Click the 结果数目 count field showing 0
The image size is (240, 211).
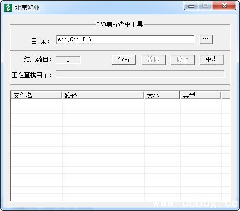coord(68,60)
